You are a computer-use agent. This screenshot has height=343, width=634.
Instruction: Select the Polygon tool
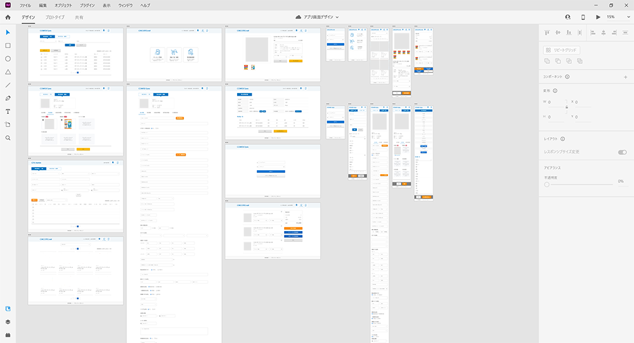pos(8,72)
